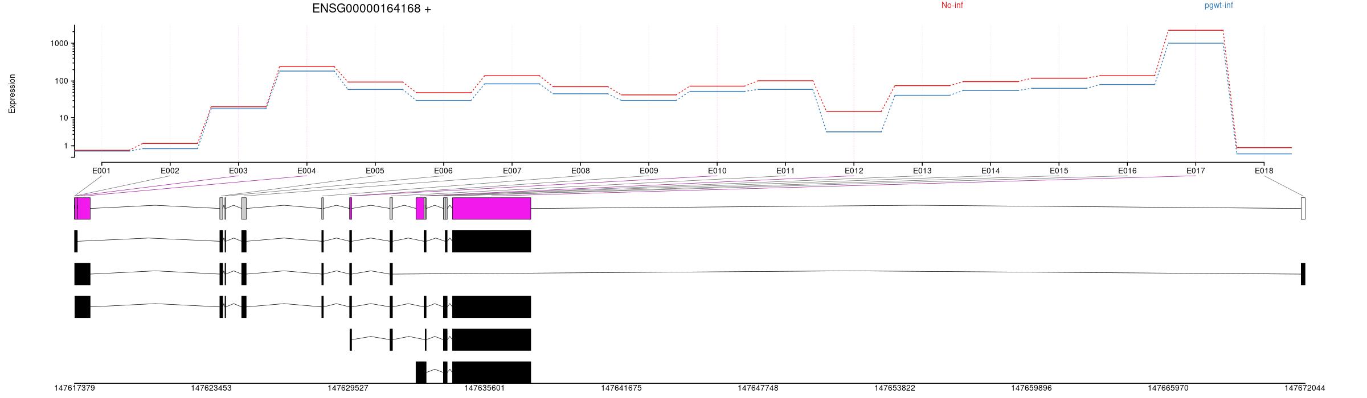Click the last exon of the long-intron transcript
The width and height of the screenshot is (1367, 398).
pyautogui.click(x=1303, y=274)
